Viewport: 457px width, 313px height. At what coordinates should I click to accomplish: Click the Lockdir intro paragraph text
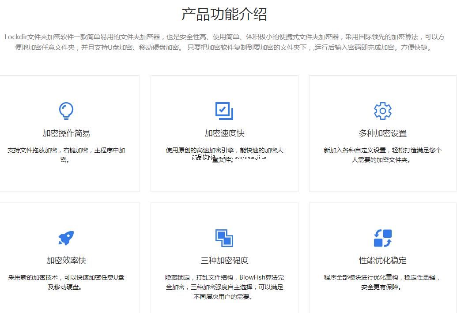[x=224, y=42]
